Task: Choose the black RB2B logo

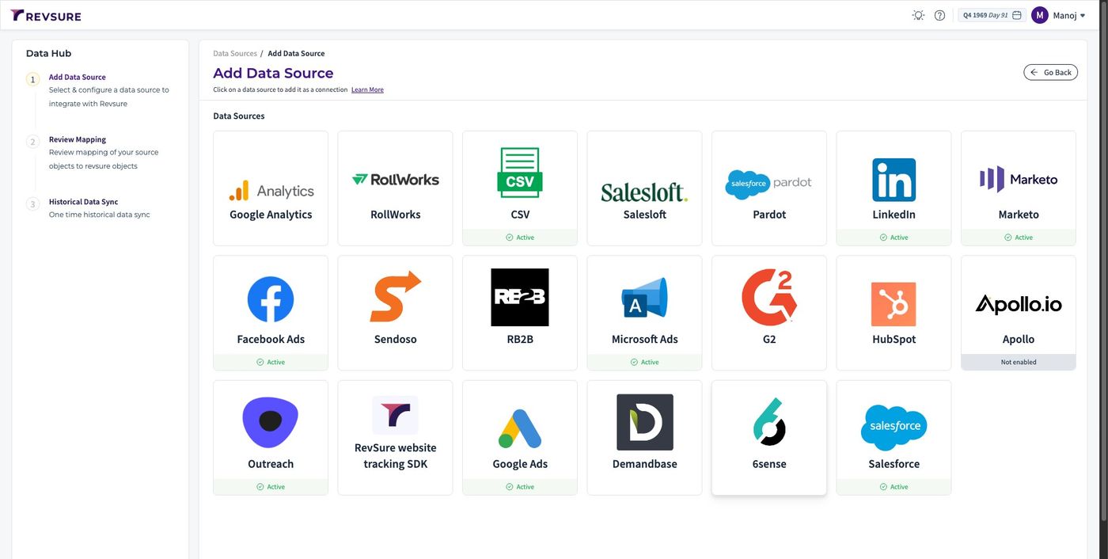Action: point(520,297)
